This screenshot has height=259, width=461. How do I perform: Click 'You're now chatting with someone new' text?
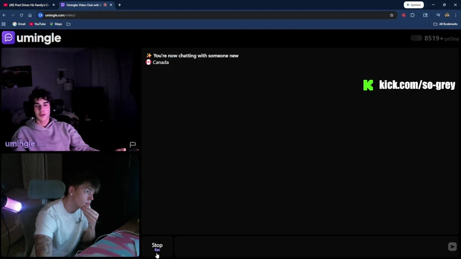click(196, 56)
